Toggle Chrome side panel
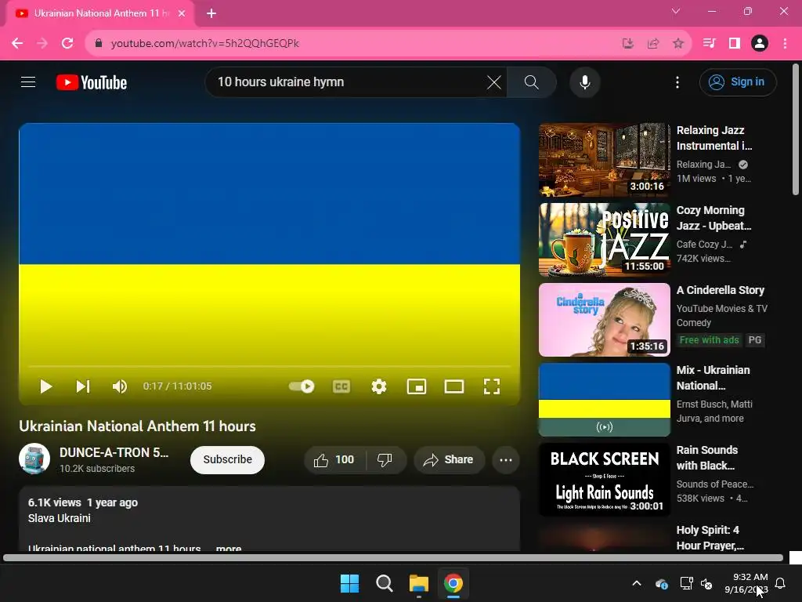The height and width of the screenshot is (602, 802). 735,44
